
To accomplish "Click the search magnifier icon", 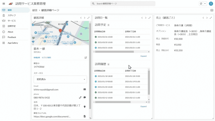I will pos(93,4).
